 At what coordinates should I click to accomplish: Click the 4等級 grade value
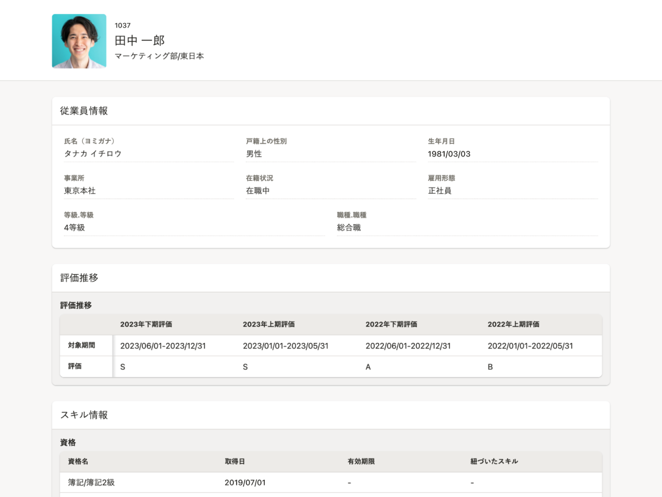click(74, 227)
